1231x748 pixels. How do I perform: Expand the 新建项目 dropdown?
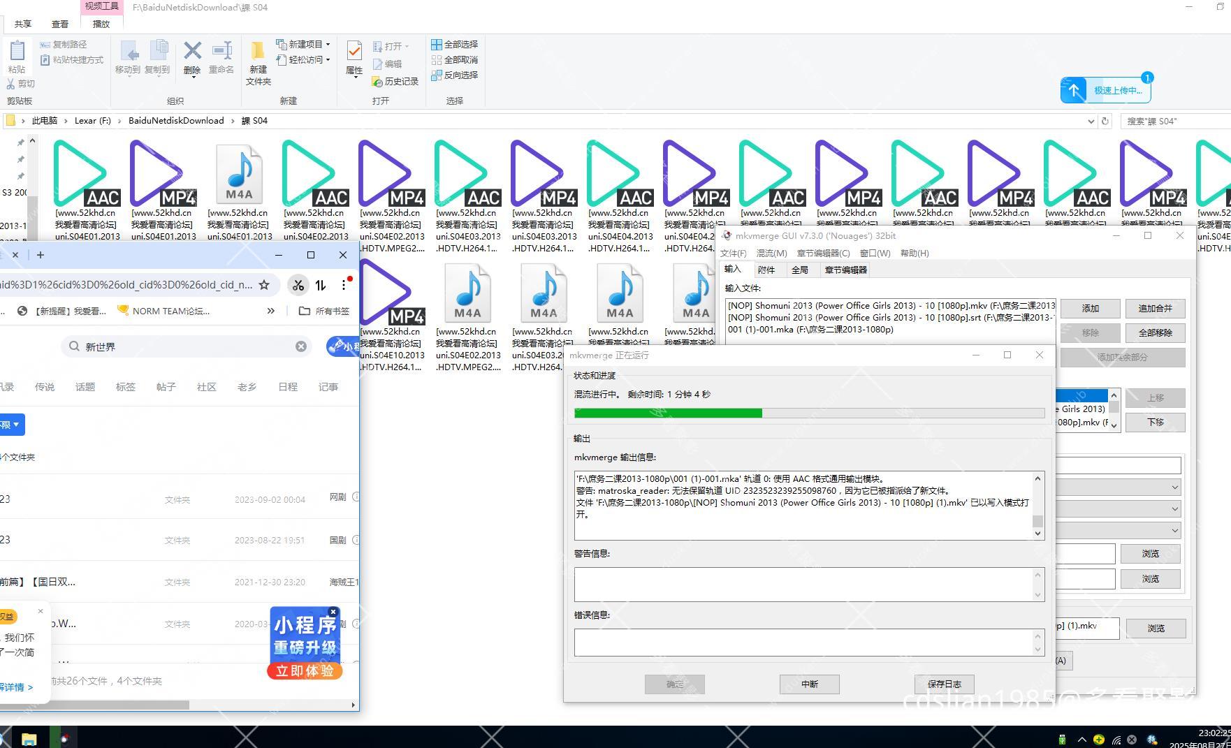coord(328,44)
